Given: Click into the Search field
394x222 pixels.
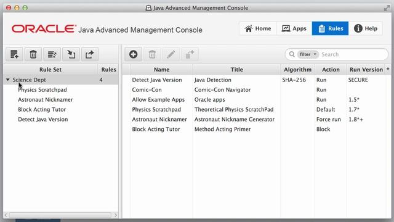Looking at the screenshot, I should 353,54.
